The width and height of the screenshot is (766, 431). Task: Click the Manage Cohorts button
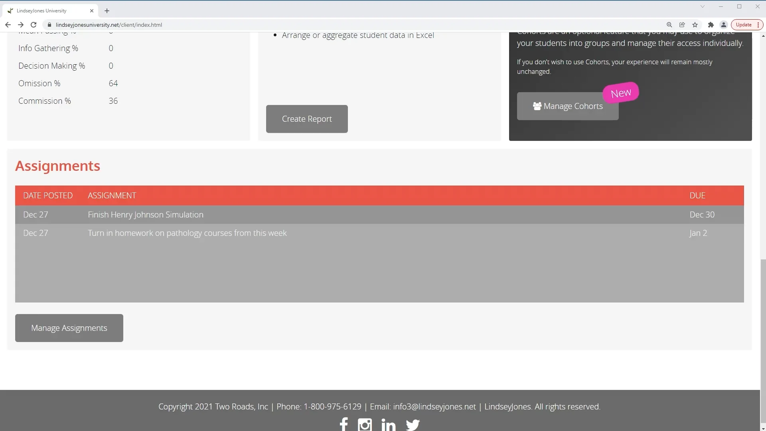point(567,106)
